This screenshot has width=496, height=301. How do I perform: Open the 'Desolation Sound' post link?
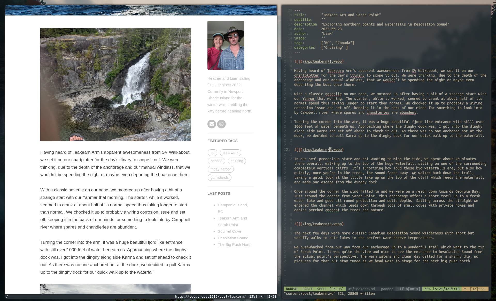tap(233, 238)
